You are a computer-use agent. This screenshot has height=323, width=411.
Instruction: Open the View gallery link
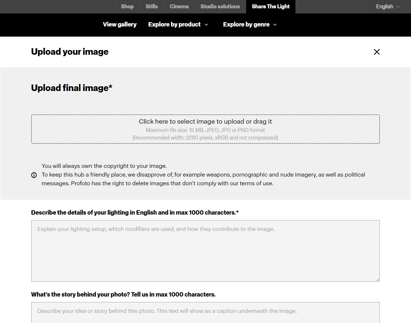pyautogui.click(x=119, y=25)
